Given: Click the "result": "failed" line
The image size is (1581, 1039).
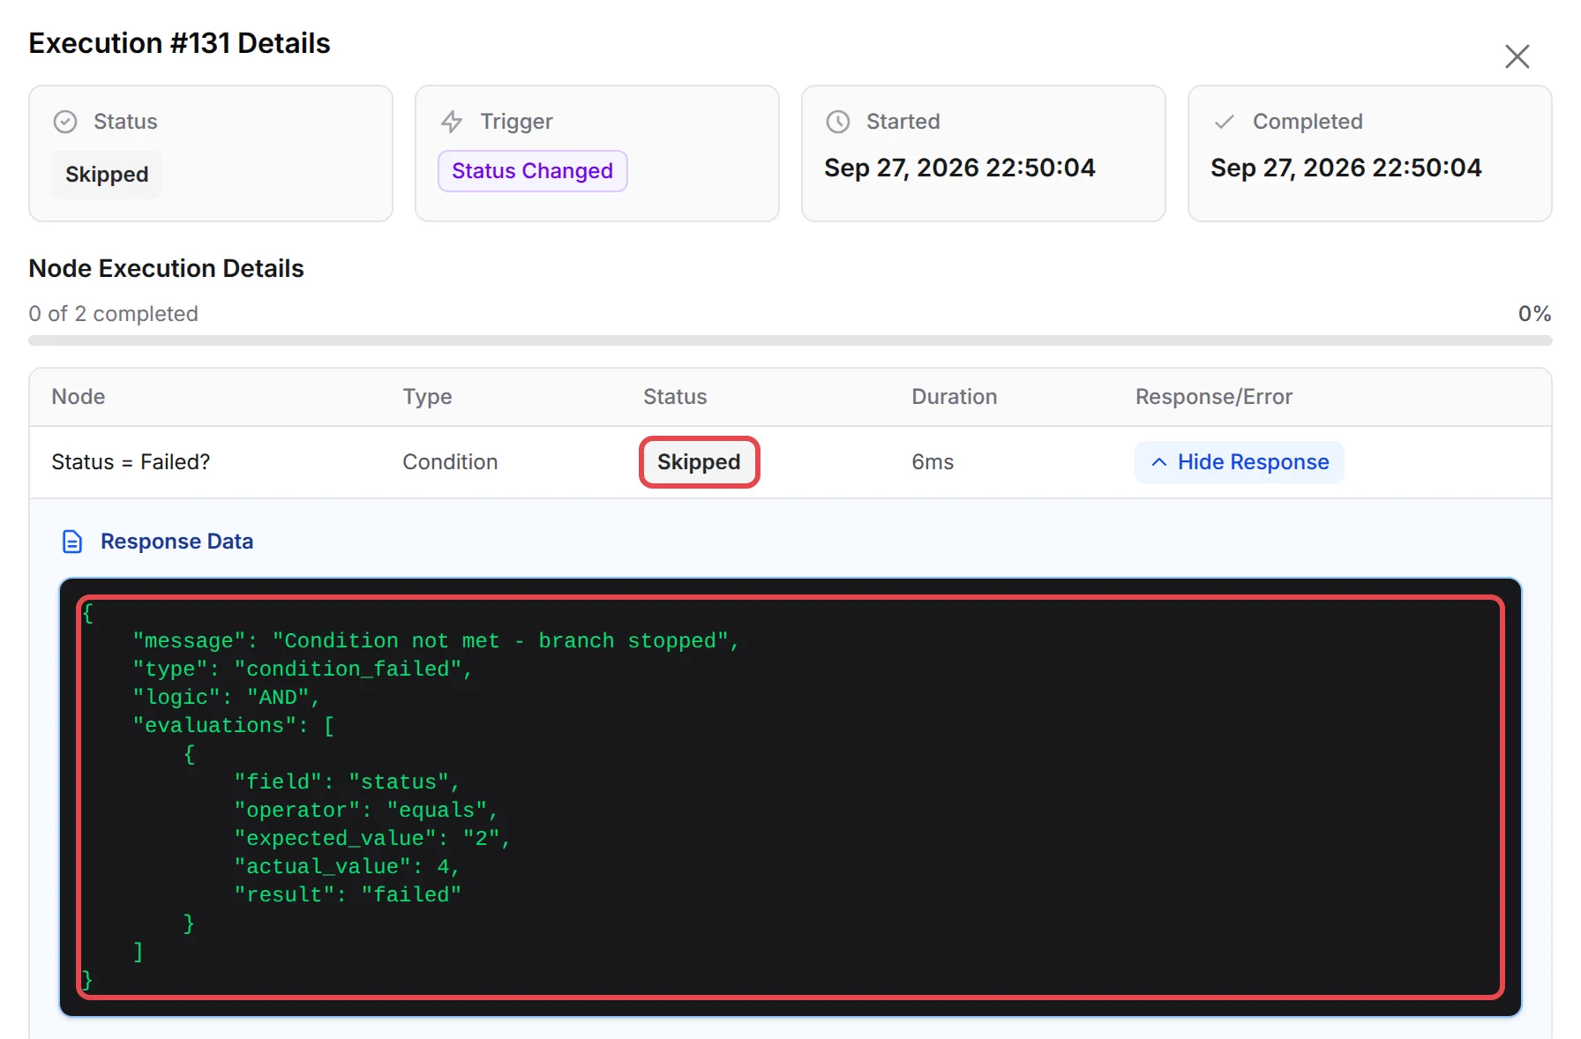Looking at the screenshot, I should [348, 895].
